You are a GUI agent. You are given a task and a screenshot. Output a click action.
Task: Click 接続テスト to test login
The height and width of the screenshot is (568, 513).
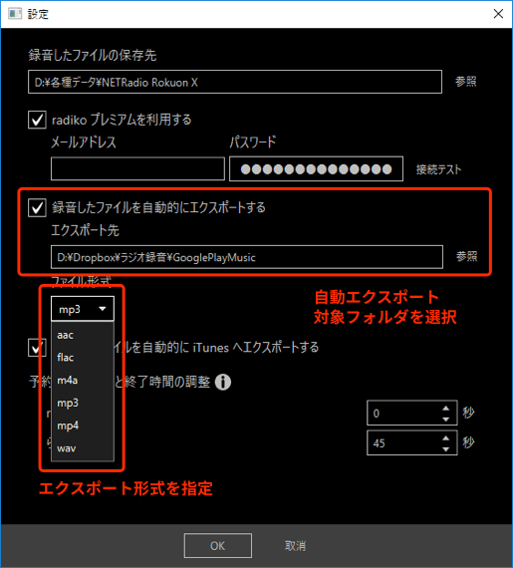click(x=438, y=169)
